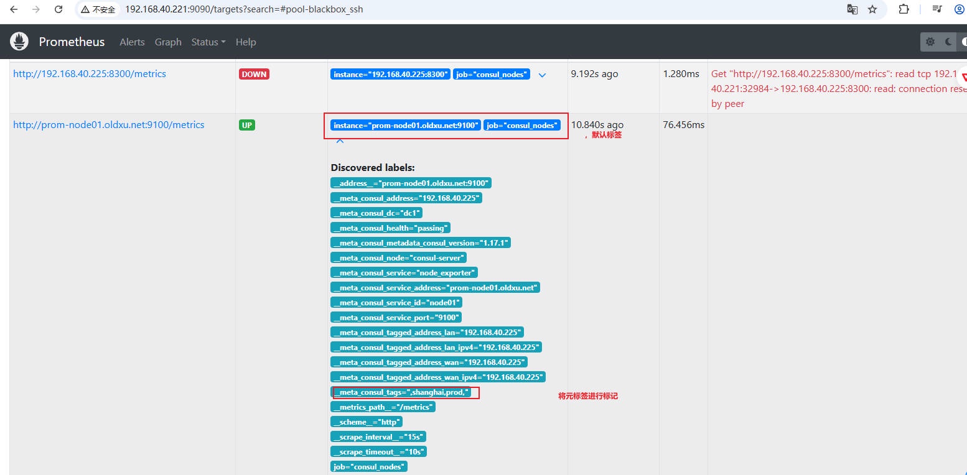This screenshot has height=475, width=967.
Task: Go back using the browser back arrow
Action: point(14,9)
